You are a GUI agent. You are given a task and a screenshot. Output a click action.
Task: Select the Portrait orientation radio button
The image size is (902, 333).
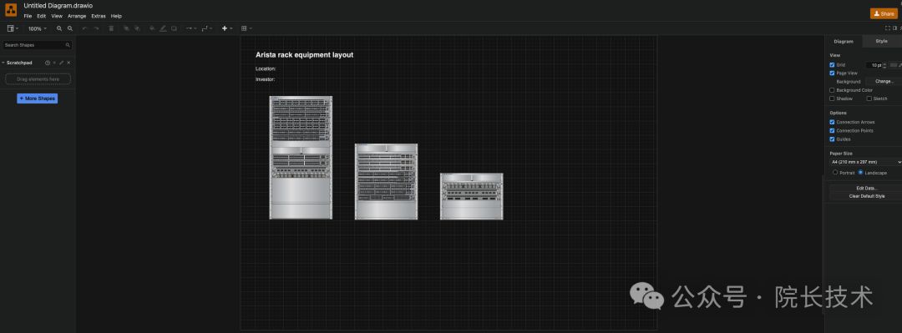835,172
